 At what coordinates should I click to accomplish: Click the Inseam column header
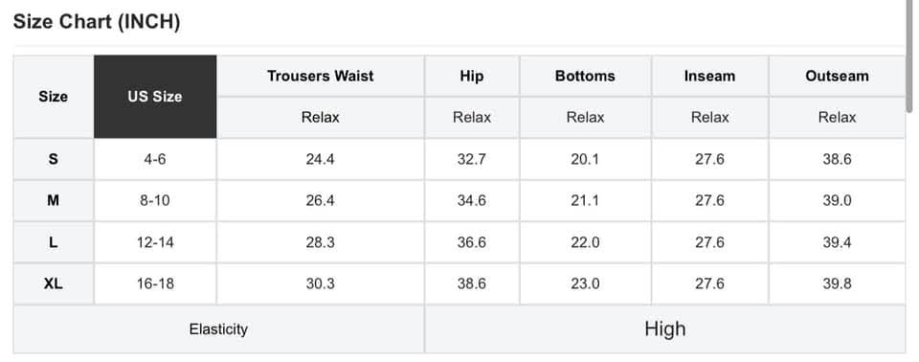(709, 77)
